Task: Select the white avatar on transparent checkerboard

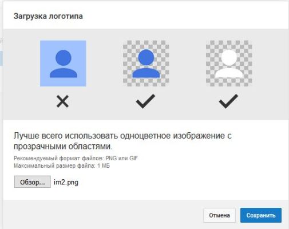Action: pos(229,64)
